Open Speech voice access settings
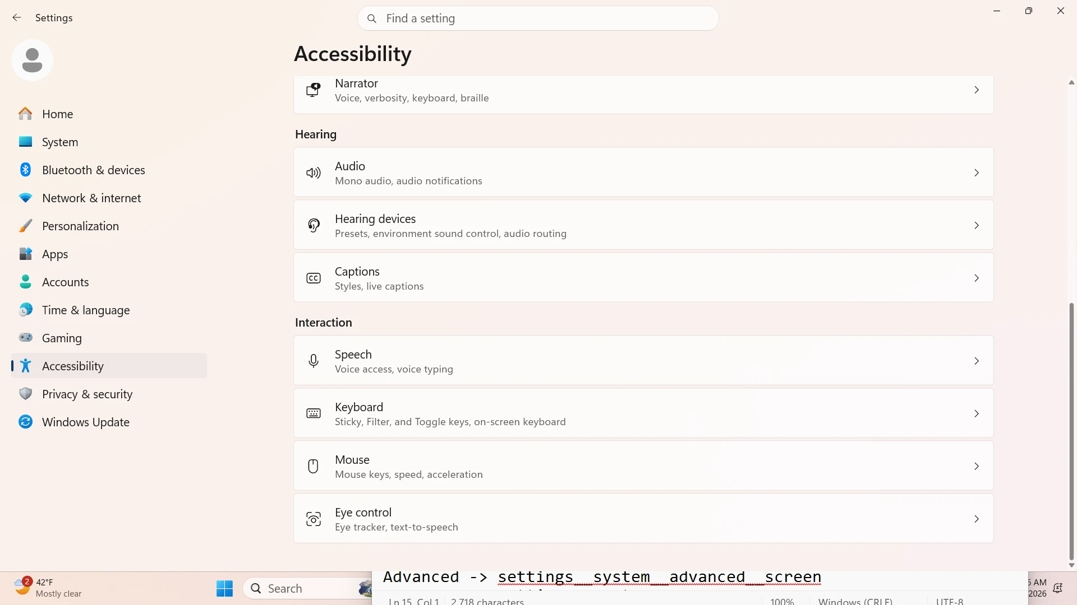This screenshot has width=1077, height=605. 643,361
